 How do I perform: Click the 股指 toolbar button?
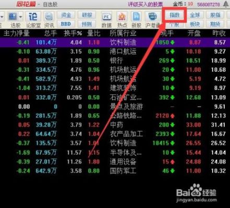[215, 15]
